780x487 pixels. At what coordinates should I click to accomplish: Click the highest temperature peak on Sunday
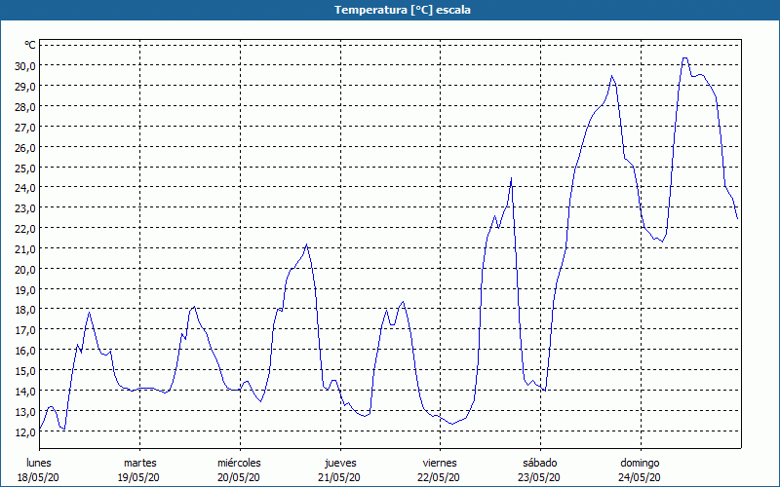[x=685, y=58]
